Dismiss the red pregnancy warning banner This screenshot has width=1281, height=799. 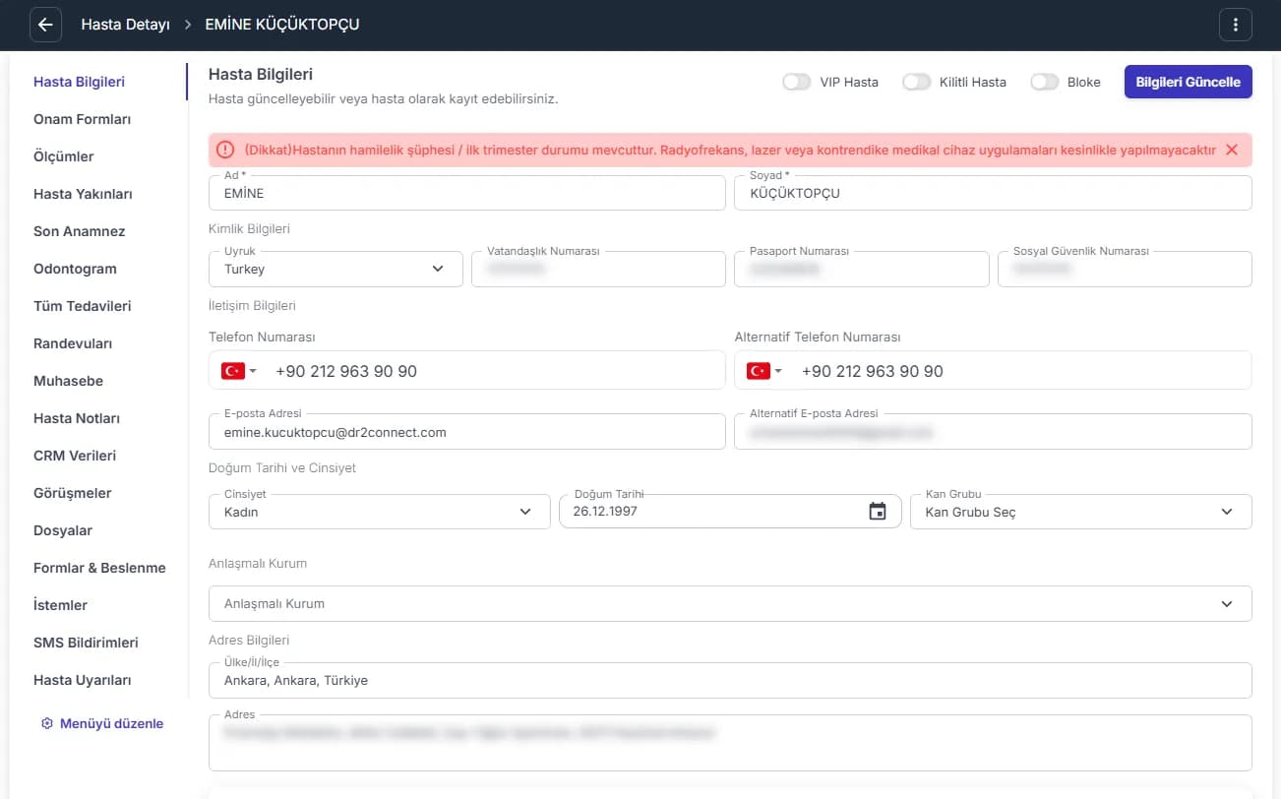(1232, 150)
